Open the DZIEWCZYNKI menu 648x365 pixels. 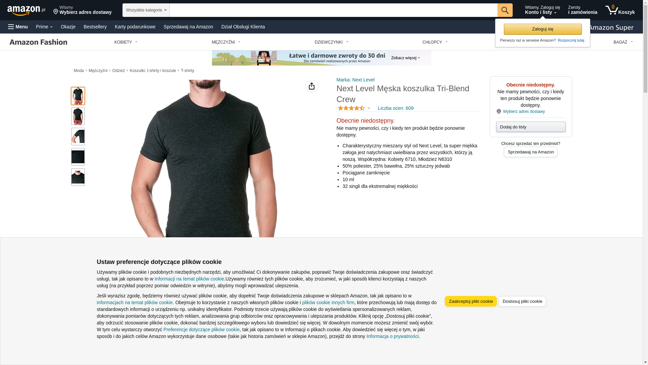click(x=331, y=42)
